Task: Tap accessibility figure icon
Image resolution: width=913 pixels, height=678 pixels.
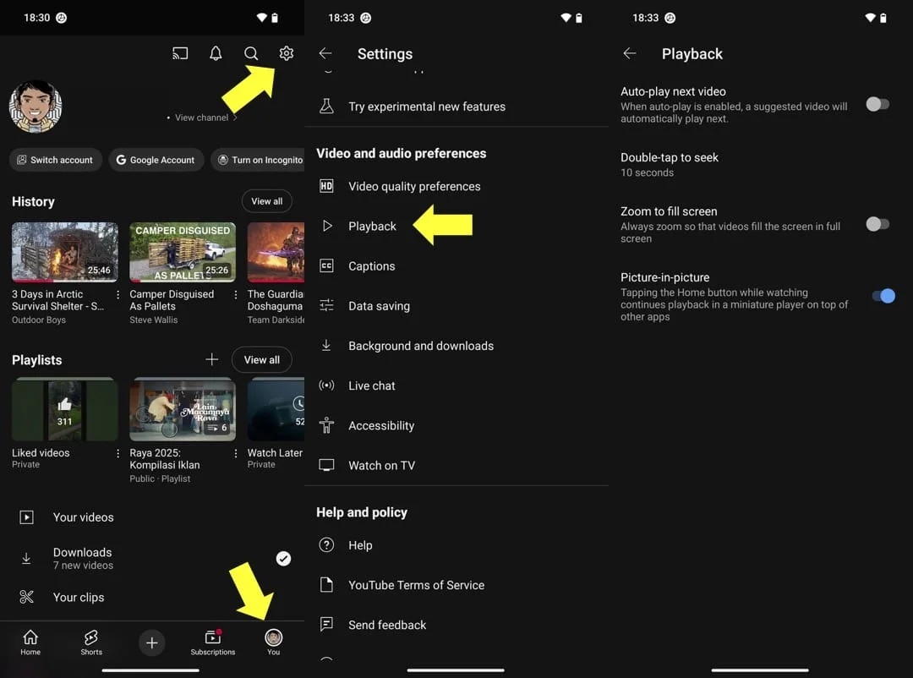Action: coord(326,425)
